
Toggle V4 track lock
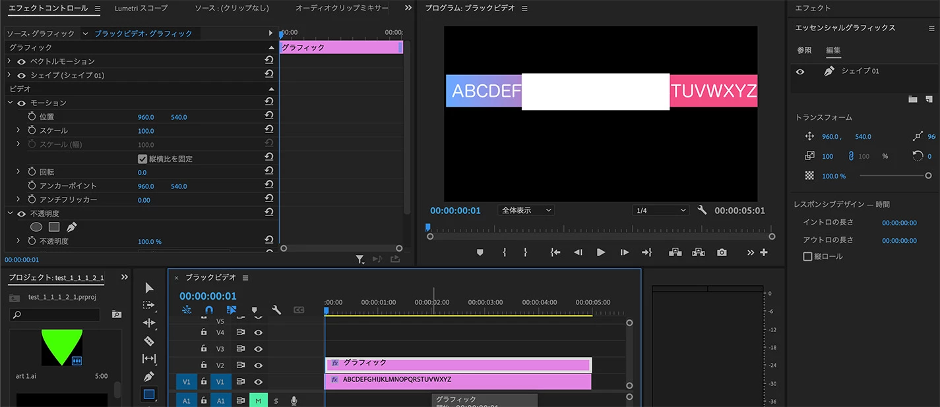click(x=204, y=333)
